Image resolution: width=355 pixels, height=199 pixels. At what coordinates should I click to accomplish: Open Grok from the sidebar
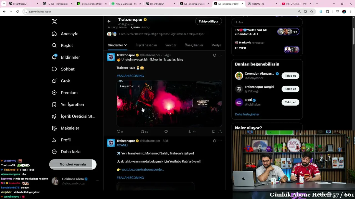pos(61,81)
